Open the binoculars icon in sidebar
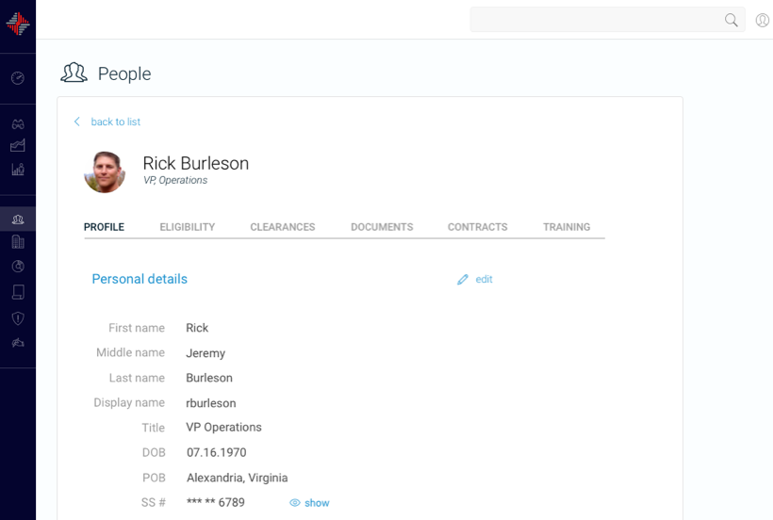Image resolution: width=773 pixels, height=520 pixels. 18,124
